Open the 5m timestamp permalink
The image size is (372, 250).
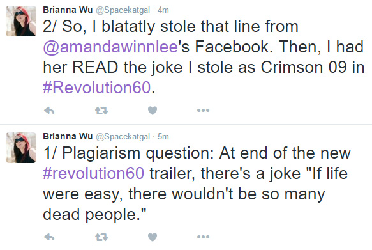[163, 136]
